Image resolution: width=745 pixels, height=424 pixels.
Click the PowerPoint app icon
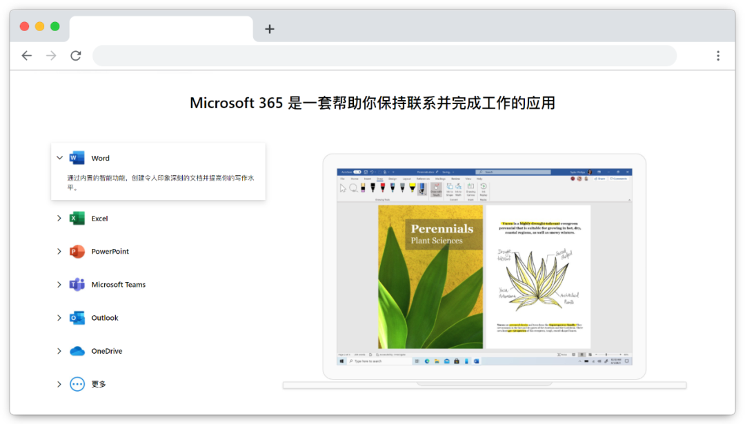[77, 251]
